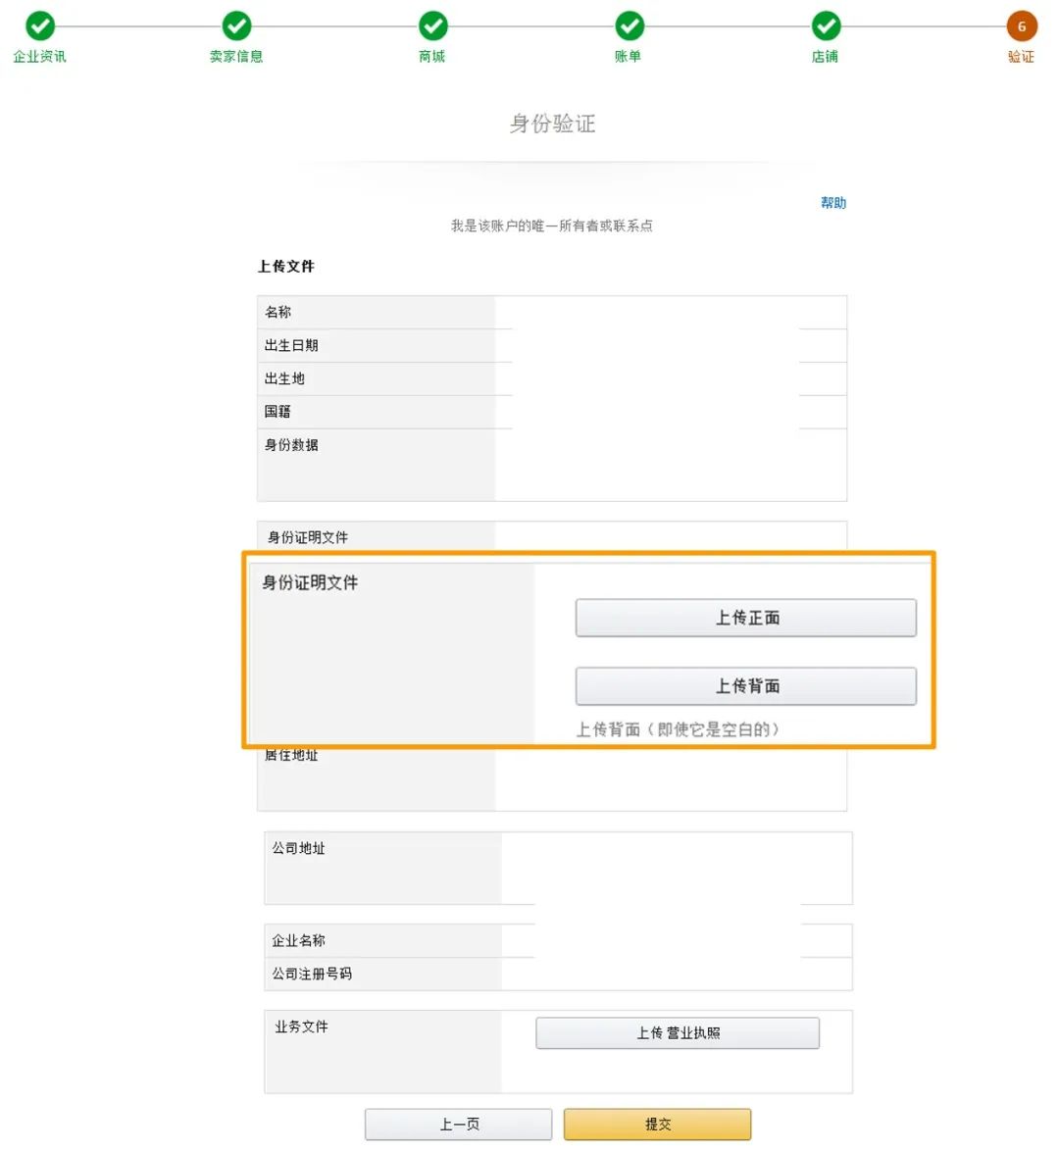Viewport: 1059px width, 1152px height.
Task: Click the green checkmark icon above 企业资讯
Action: pos(40,26)
